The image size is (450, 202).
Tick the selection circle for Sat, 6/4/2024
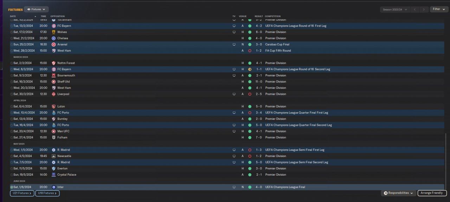12,106
